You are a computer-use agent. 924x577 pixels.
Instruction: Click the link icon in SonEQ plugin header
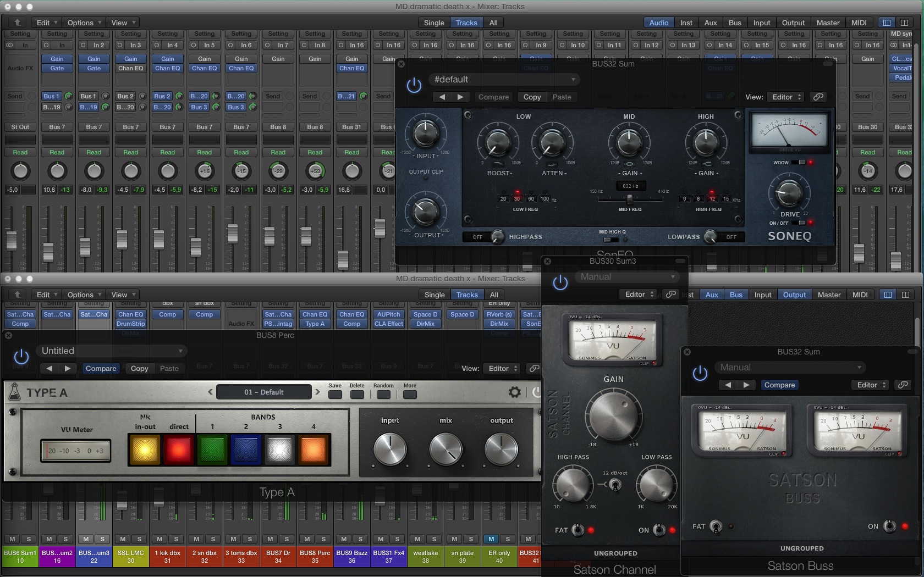pyautogui.click(x=818, y=97)
